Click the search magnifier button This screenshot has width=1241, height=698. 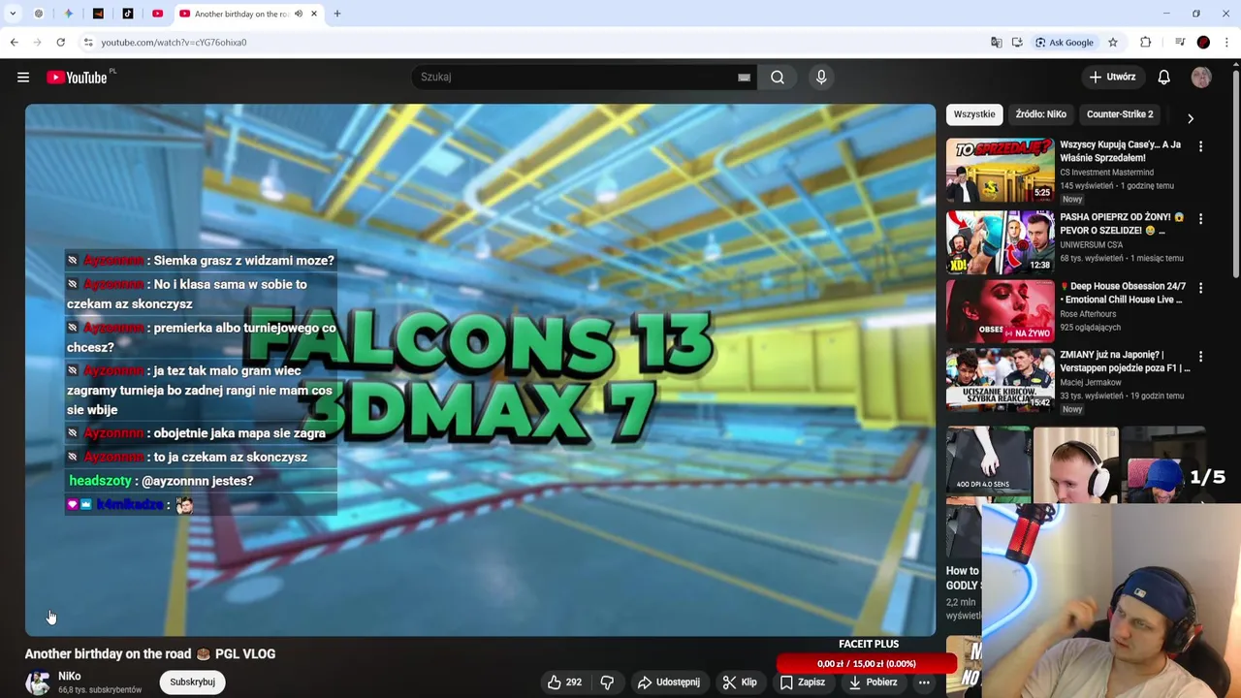(x=778, y=78)
